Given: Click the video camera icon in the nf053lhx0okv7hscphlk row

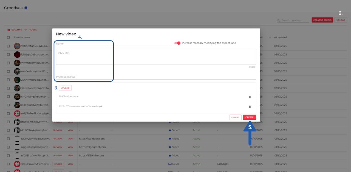Looking at the screenshot, I should tap(170, 156).
